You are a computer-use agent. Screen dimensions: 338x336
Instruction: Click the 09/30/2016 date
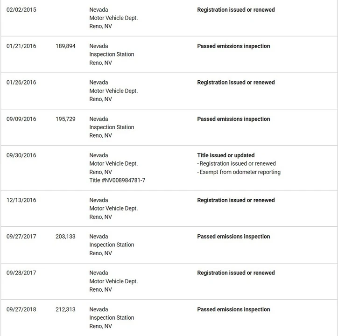21,155
